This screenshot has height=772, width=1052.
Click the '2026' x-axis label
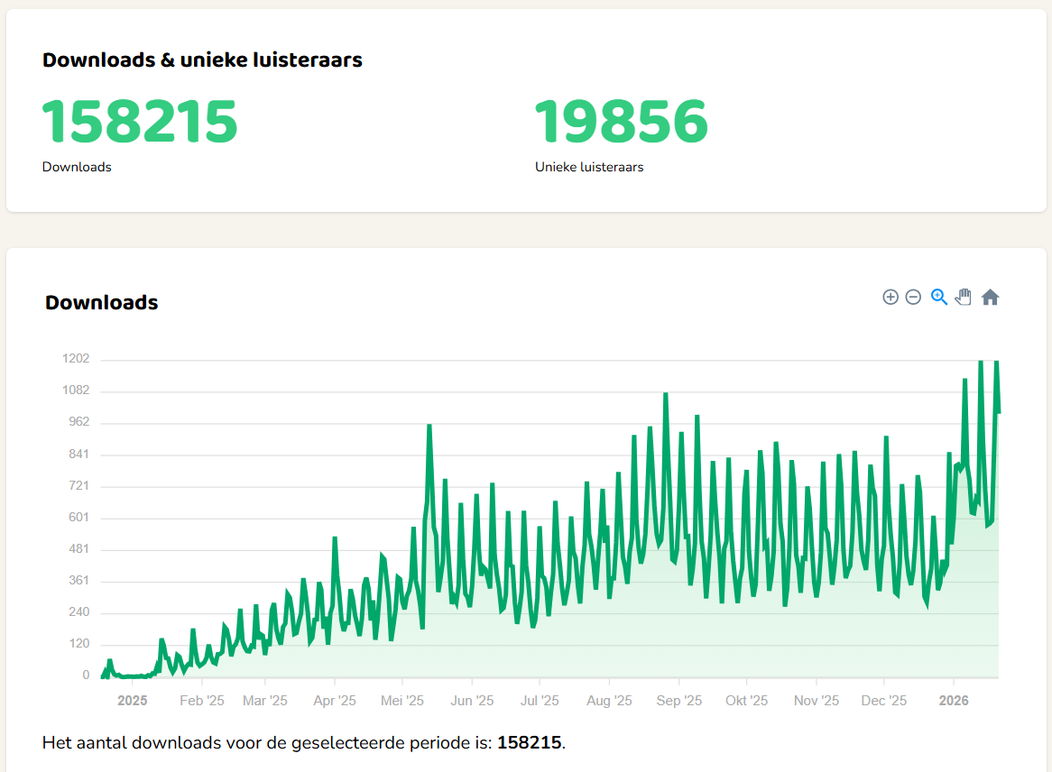point(954,701)
